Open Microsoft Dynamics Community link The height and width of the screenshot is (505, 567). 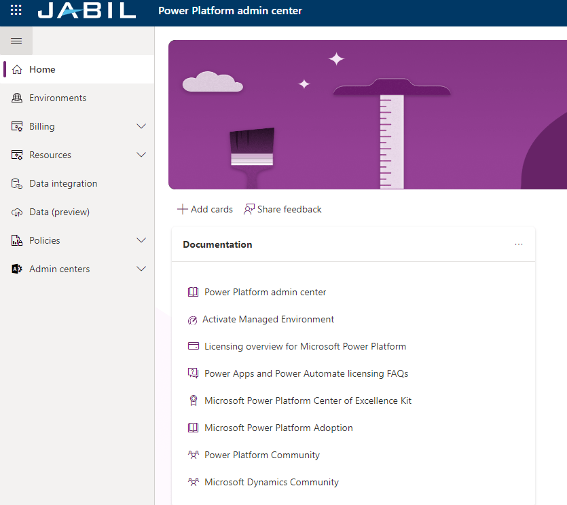coord(272,482)
